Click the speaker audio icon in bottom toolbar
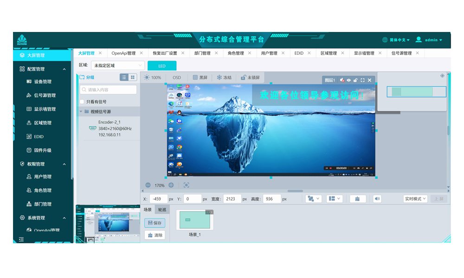Viewport: 464px width, 278px height. [377, 199]
